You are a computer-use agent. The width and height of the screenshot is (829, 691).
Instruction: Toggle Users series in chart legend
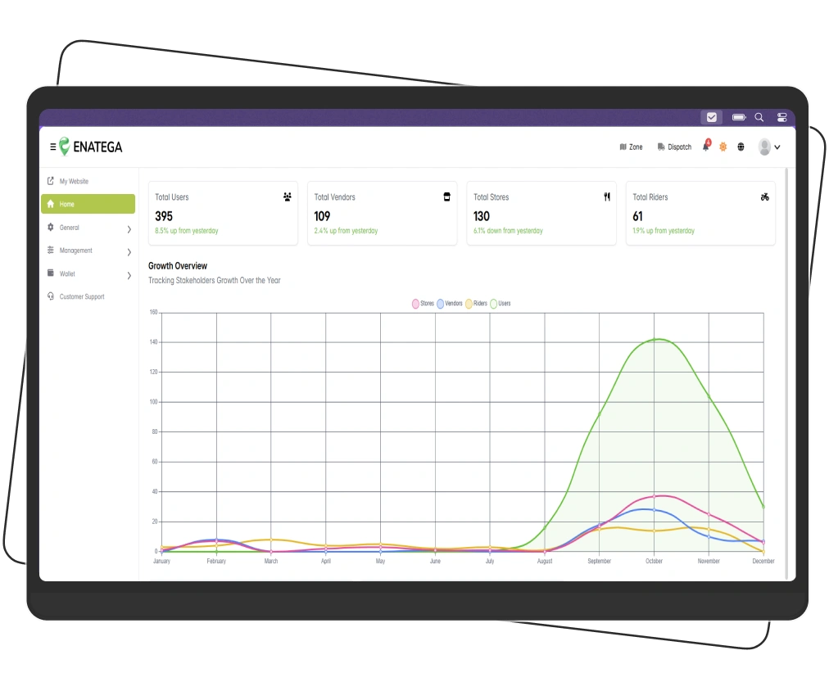coord(501,303)
